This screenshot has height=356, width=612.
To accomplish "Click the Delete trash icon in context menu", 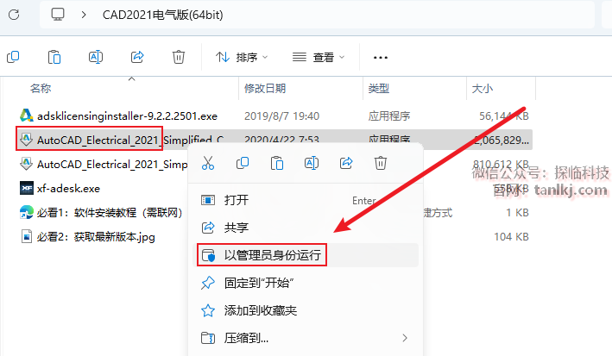I will 381,163.
